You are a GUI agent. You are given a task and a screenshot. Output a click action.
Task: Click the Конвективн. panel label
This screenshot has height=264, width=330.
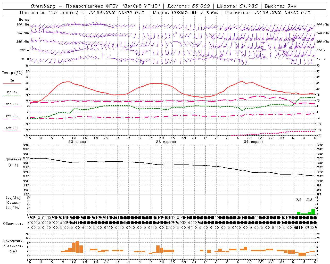[13, 241]
